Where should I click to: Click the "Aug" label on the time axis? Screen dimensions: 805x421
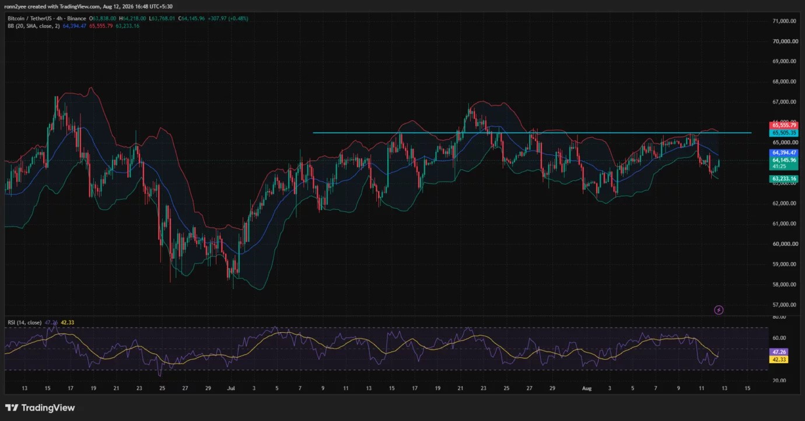pyautogui.click(x=587, y=388)
